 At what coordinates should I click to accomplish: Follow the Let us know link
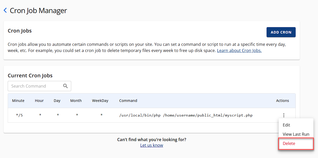[x=152, y=145]
